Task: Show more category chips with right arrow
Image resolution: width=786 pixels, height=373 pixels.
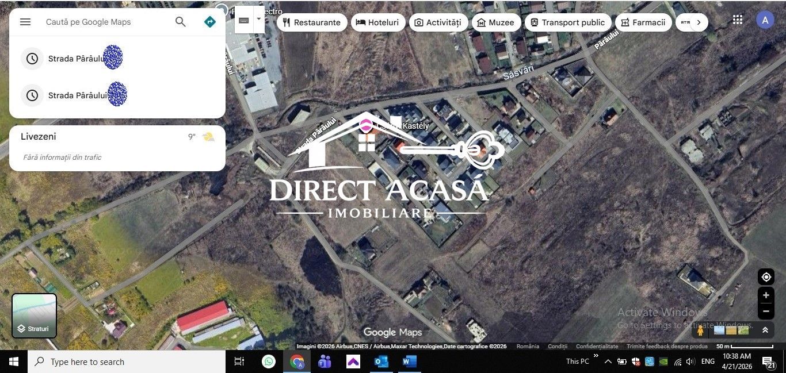Action: (x=699, y=22)
